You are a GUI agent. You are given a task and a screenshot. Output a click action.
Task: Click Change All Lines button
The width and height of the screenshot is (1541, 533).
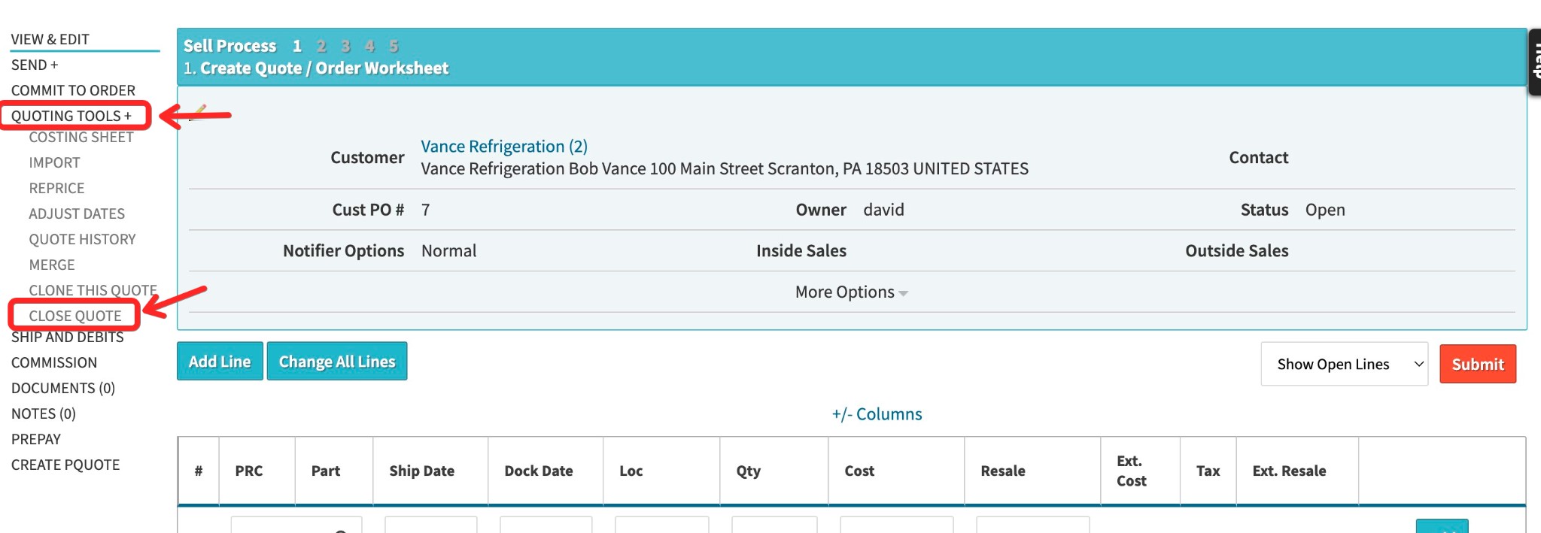(x=337, y=361)
